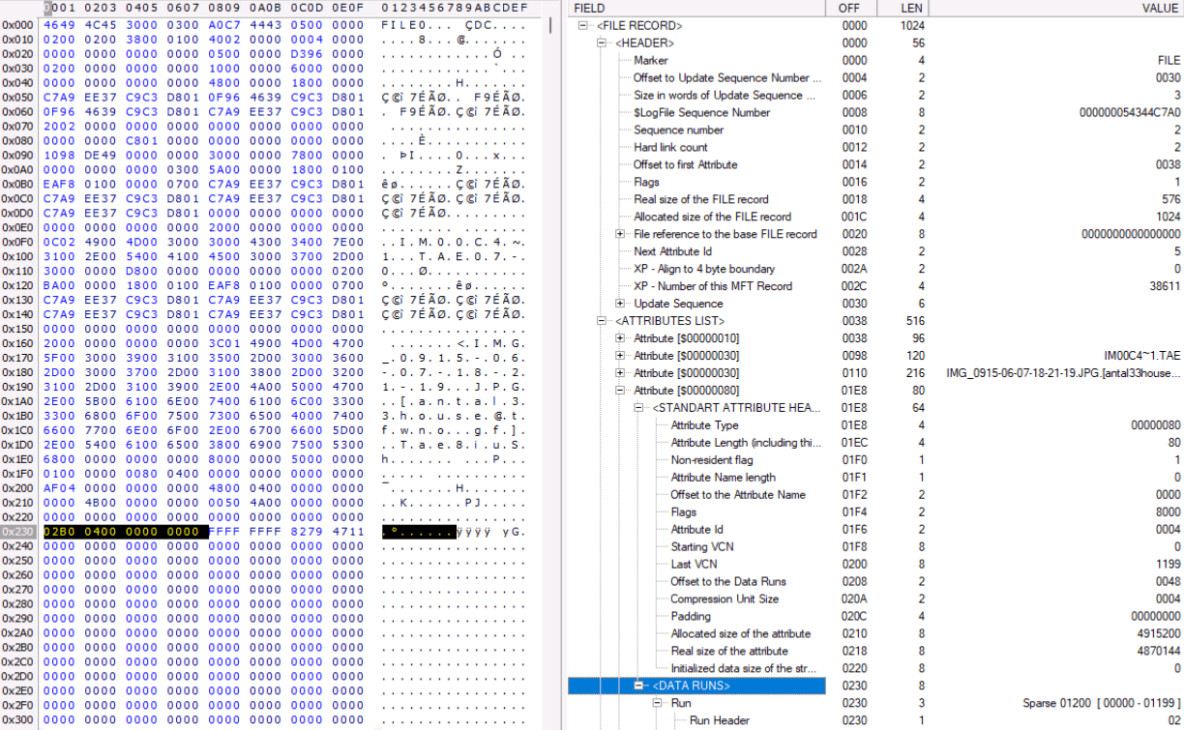Viewport: 1184px width, 730px height.
Task: Select Real size of the attribute row
Action: pyautogui.click(x=729, y=651)
